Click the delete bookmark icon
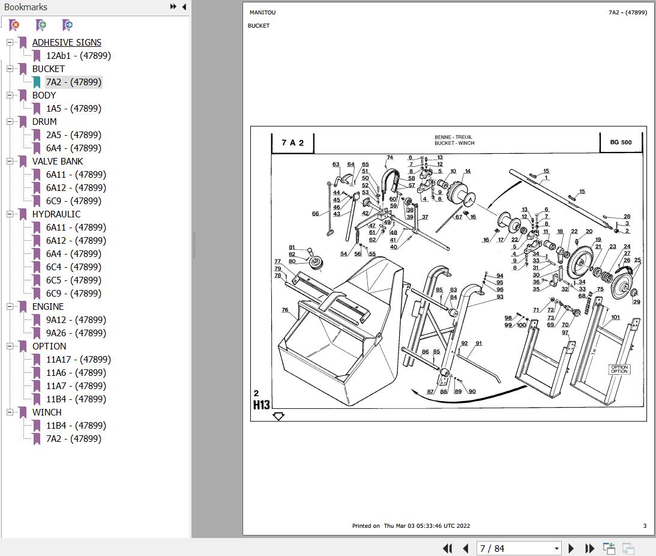Image resolution: width=656 pixels, height=556 pixels. pyautogui.click(x=14, y=25)
